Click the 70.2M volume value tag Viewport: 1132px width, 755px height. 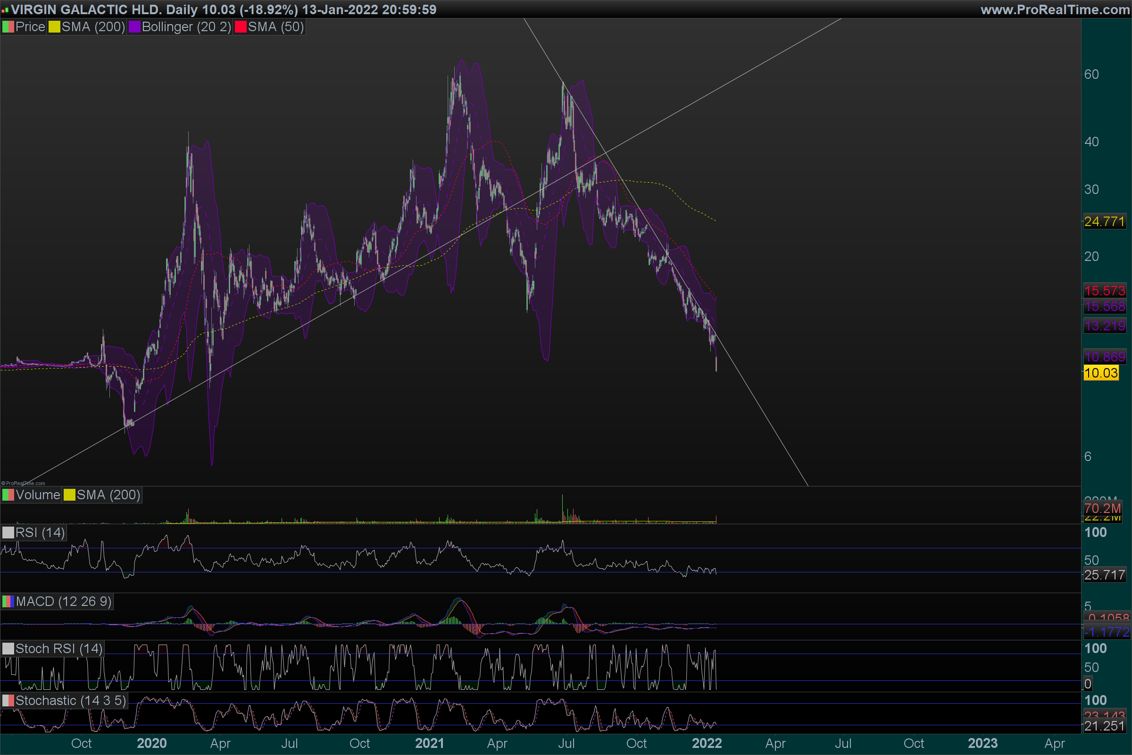1102,509
